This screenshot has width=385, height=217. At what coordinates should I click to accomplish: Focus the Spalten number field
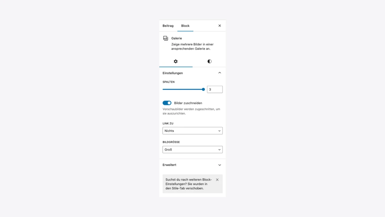point(214,89)
